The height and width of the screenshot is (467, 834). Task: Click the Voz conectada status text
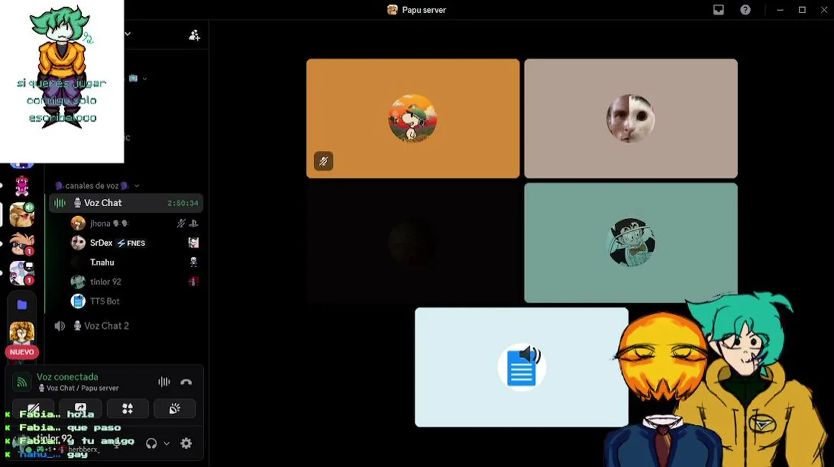[68, 377]
